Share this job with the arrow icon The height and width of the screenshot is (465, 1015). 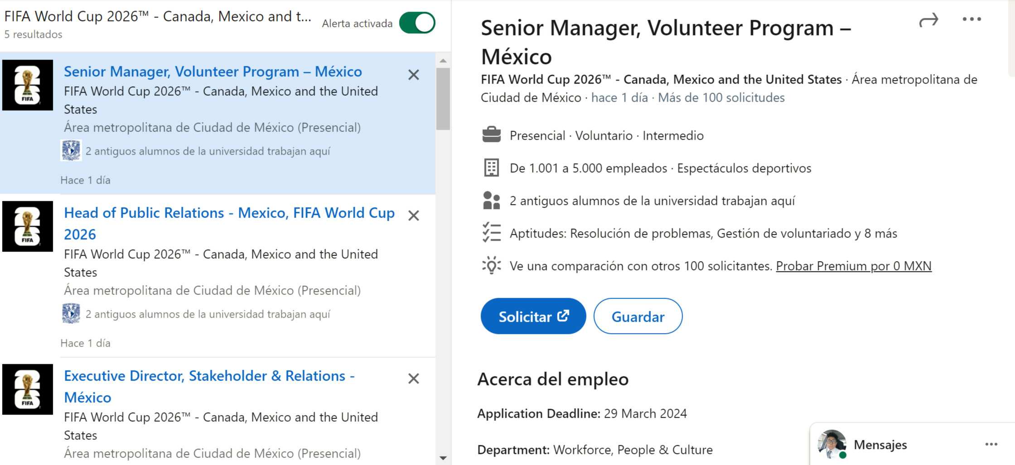pyautogui.click(x=928, y=20)
